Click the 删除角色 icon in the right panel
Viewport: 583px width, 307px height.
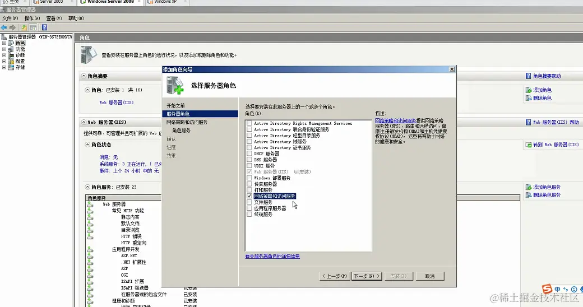[528, 98]
